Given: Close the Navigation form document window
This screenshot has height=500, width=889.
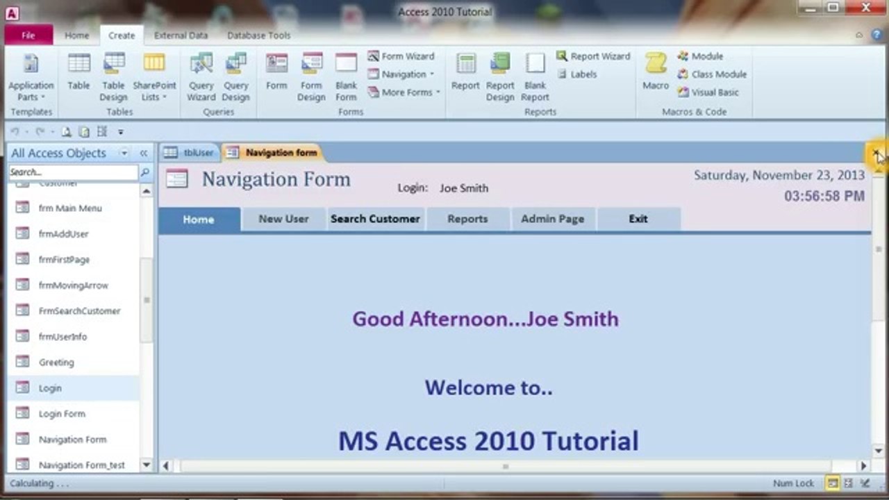Looking at the screenshot, I should point(876,153).
